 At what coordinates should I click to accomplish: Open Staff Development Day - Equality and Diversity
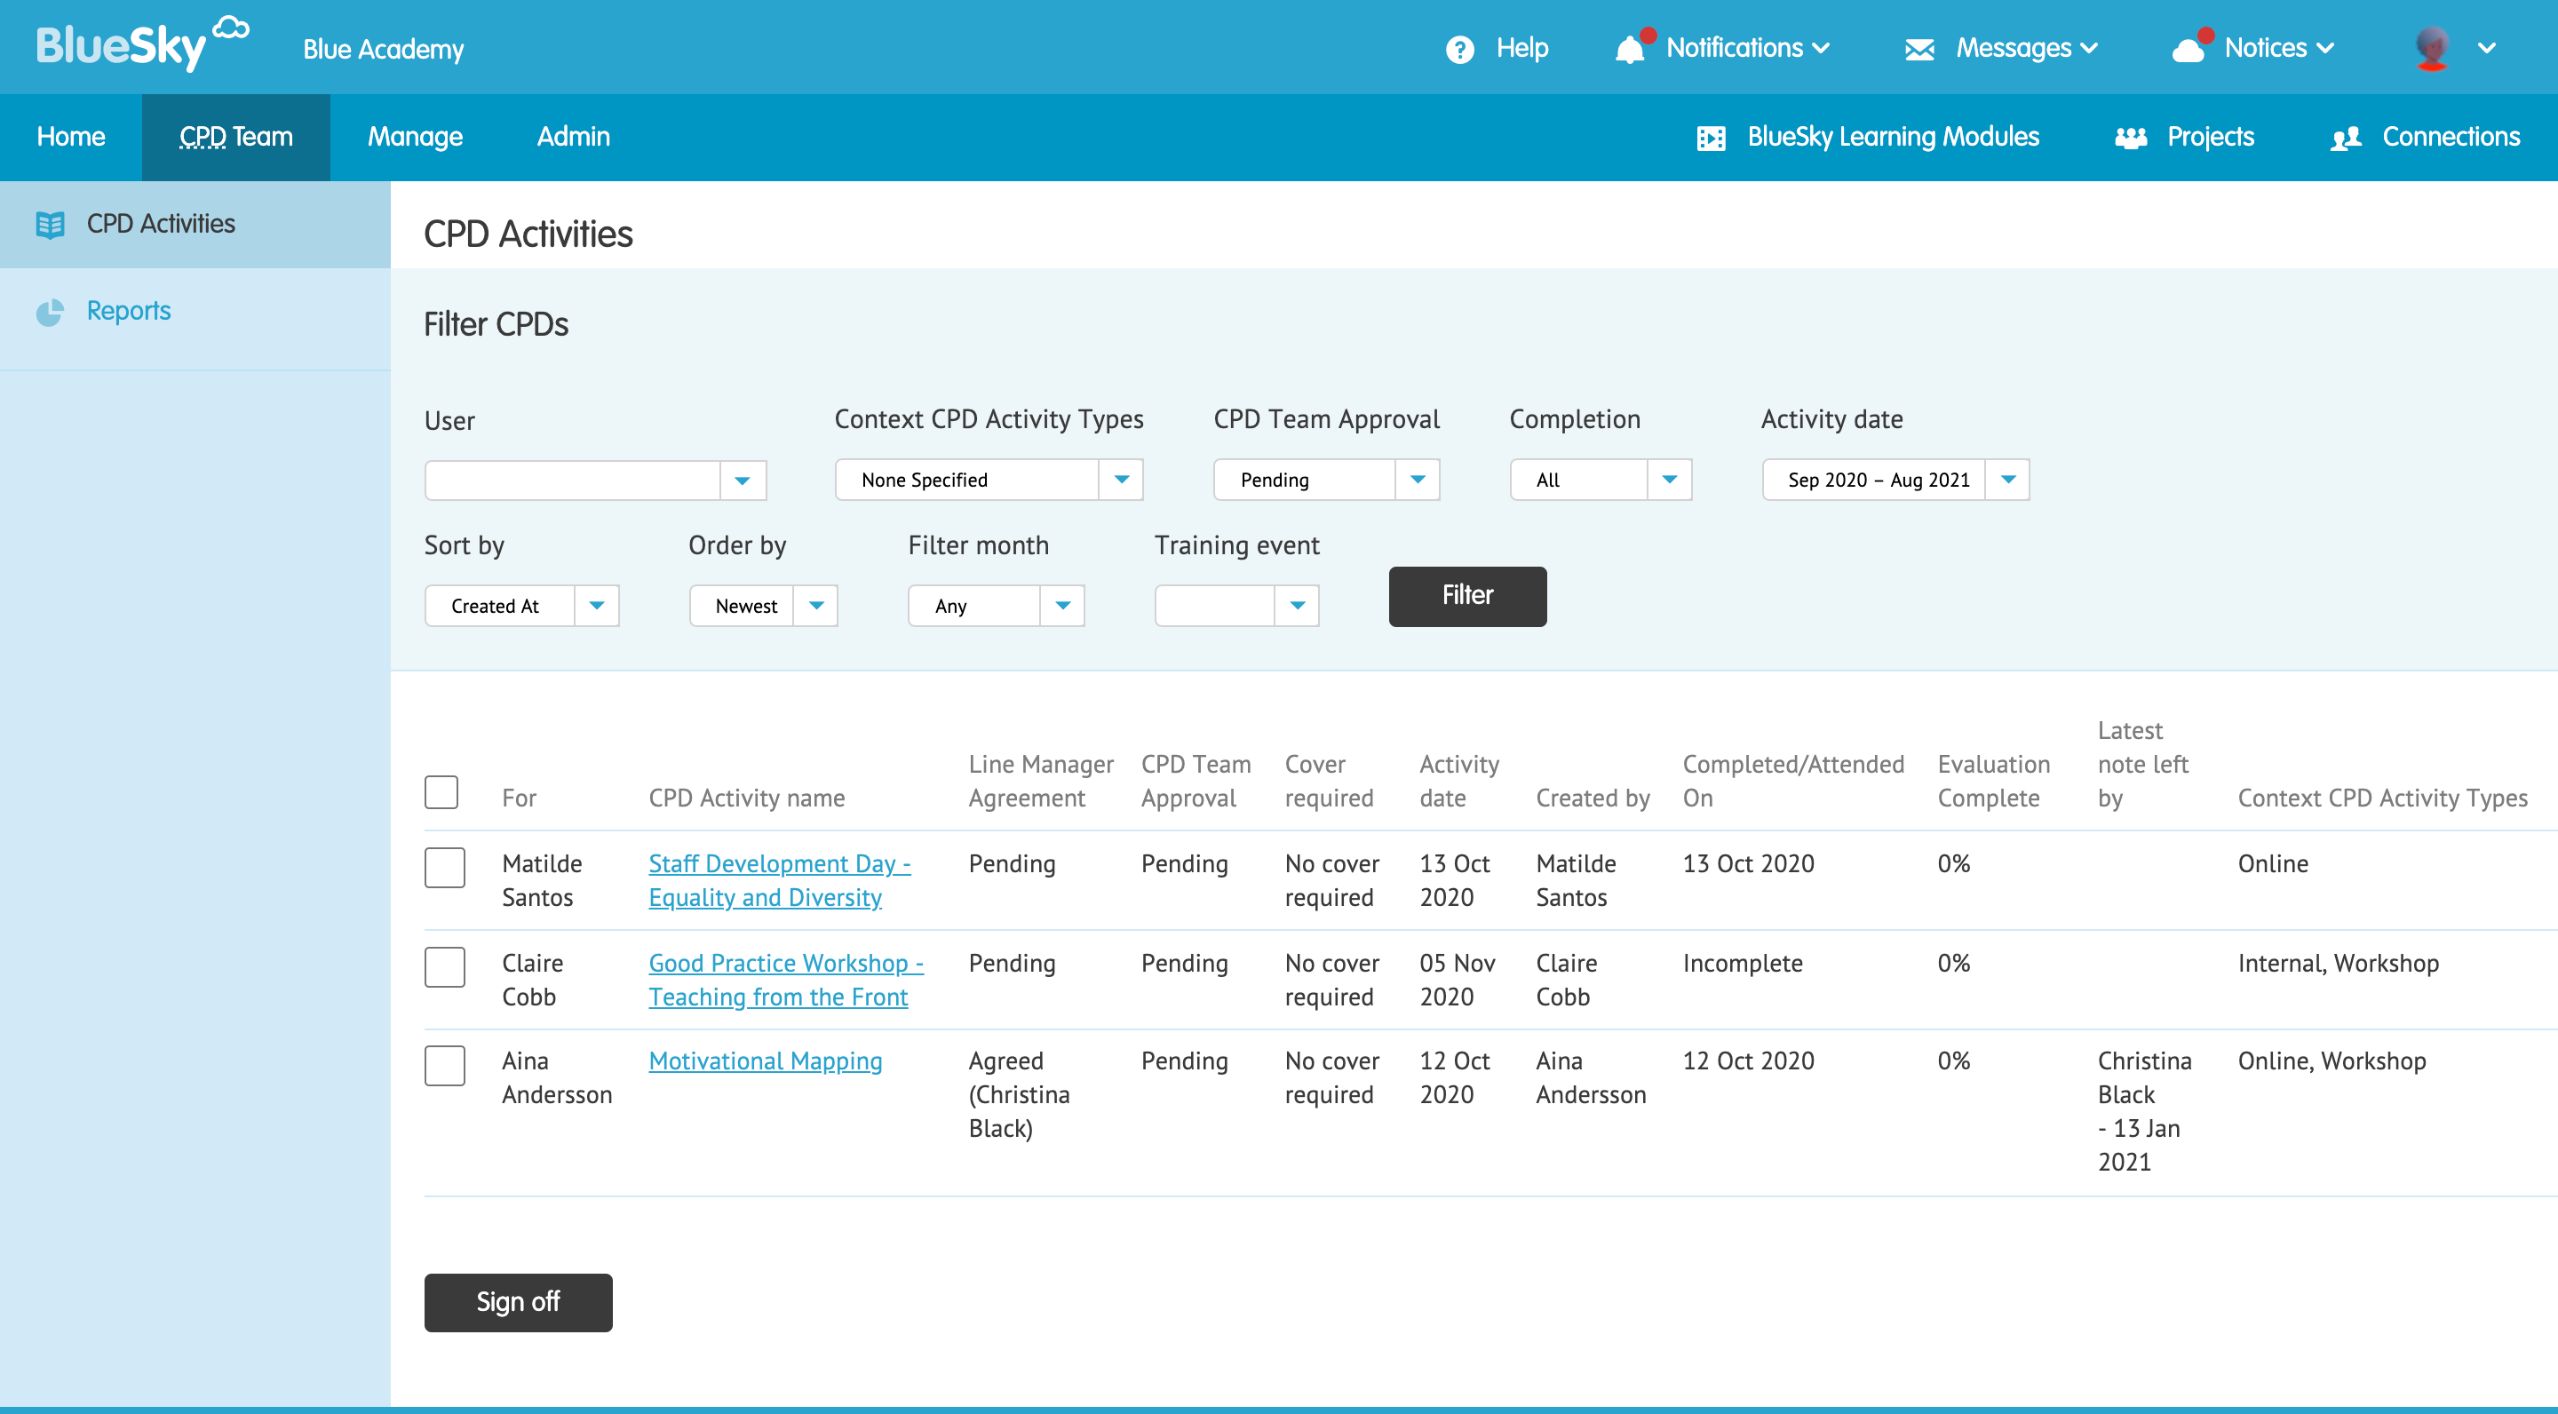[x=780, y=880]
